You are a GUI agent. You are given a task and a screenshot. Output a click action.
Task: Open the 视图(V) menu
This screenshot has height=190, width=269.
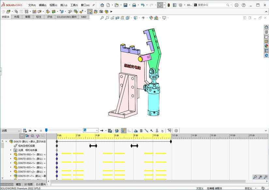pyautogui.click(x=53, y=5)
